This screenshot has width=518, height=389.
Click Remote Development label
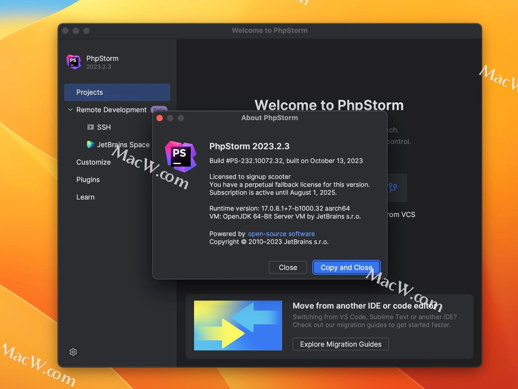coord(111,110)
